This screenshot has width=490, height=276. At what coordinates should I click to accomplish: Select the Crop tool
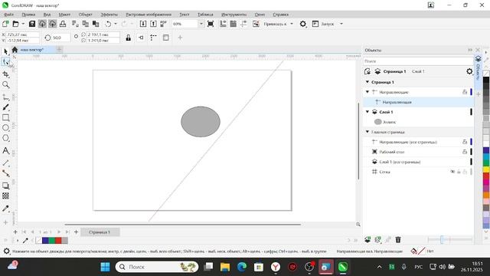5,74
